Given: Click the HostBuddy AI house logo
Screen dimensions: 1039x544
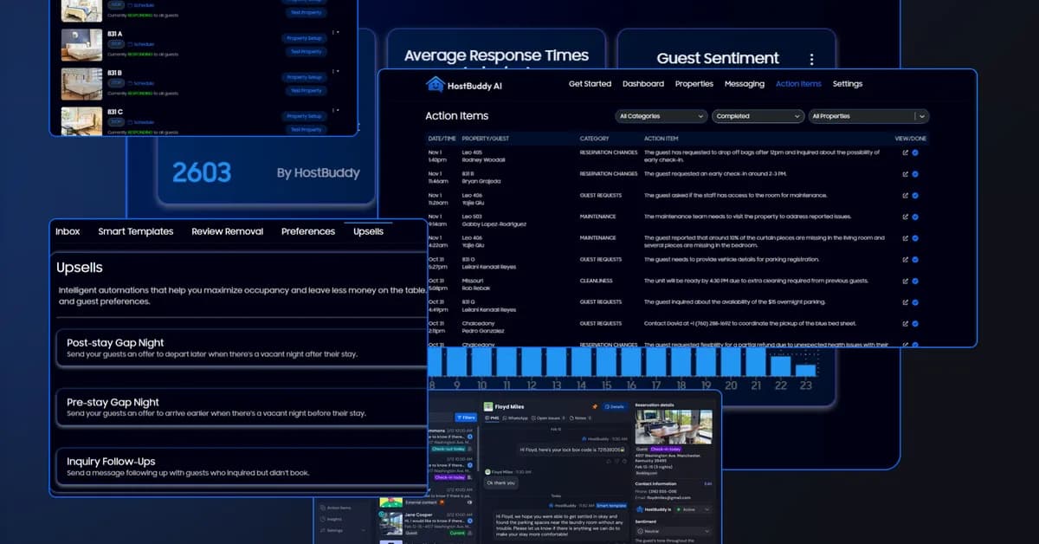Looking at the screenshot, I should coord(435,84).
